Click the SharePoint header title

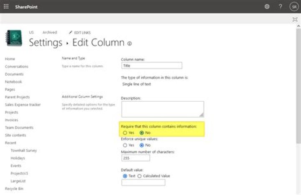[x=26, y=7]
